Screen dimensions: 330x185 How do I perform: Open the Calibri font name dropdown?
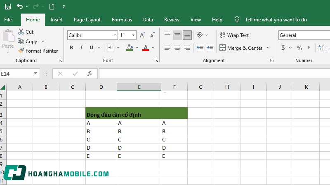[115, 35]
